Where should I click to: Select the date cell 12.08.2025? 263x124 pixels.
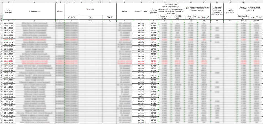[8, 75]
